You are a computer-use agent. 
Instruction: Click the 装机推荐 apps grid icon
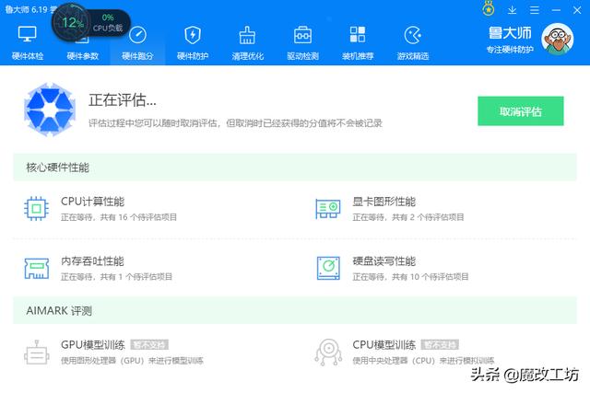point(358,35)
